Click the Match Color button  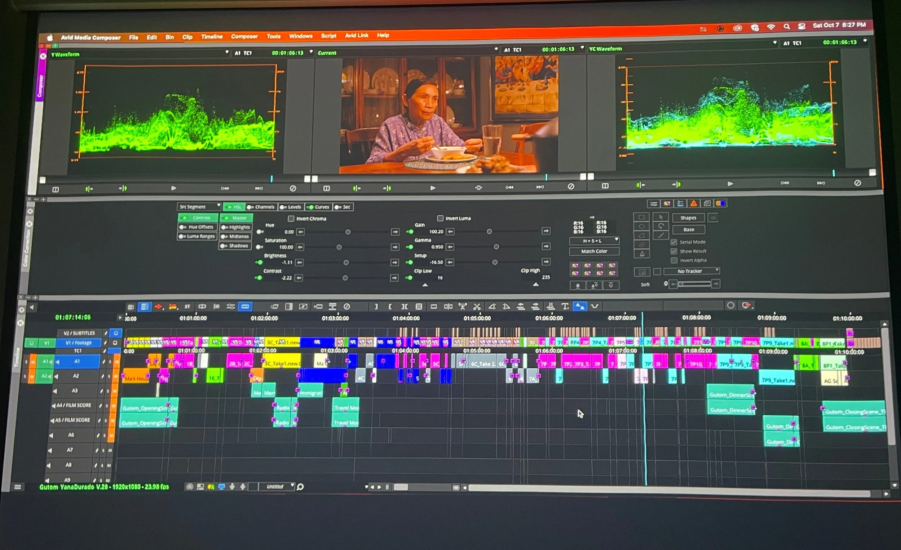click(594, 251)
